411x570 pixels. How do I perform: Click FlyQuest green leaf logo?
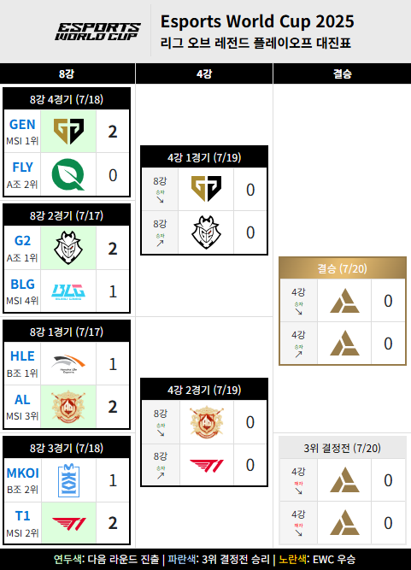pyautogui.click(x=68, y=175)
